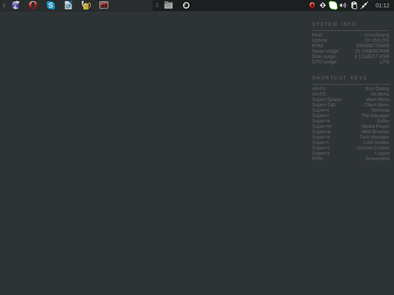Click the 'File Manager' text
This screenshot has height=295, width=394.
[x=376, y=116]
